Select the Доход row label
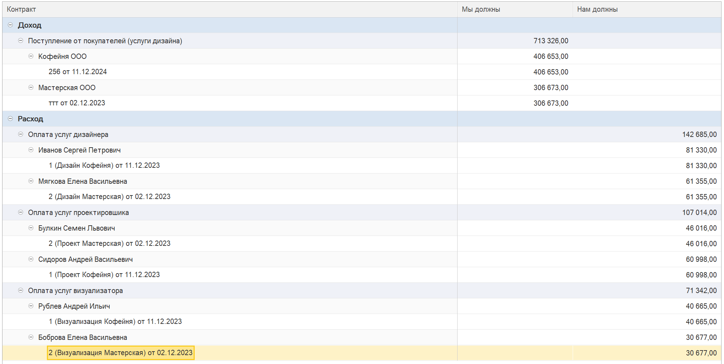The width and height of the screenshot is (724, 364). coord(29,25)
